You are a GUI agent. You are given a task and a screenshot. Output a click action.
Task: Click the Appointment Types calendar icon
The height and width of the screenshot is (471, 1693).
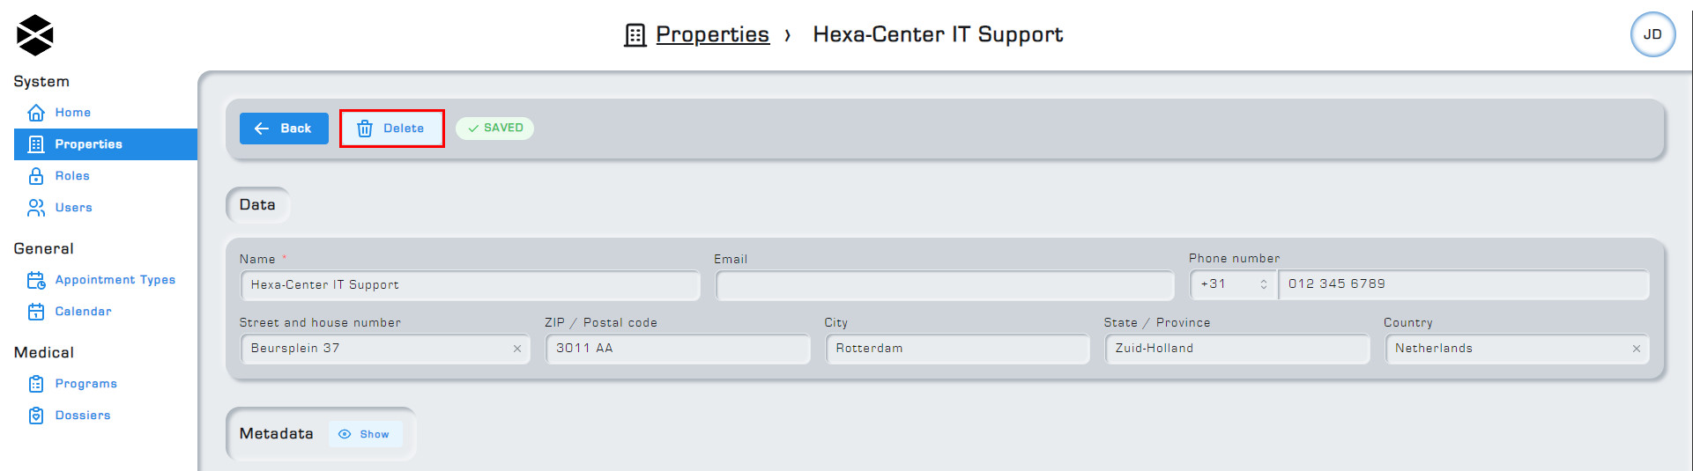pos(36,280)
